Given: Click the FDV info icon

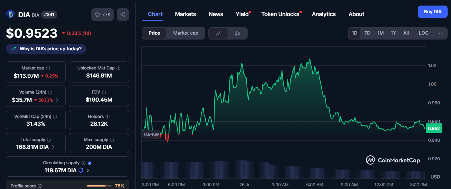Looking at the screenshot, I should click(104, 92).
